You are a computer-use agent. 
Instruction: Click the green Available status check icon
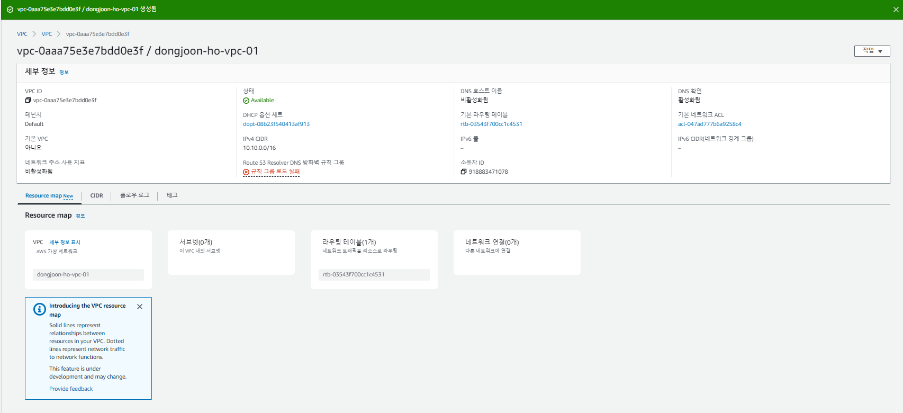[x=246, y=101]
